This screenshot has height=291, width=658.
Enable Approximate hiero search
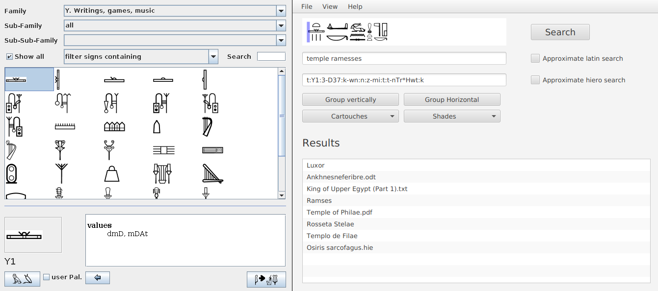point(535,80)
